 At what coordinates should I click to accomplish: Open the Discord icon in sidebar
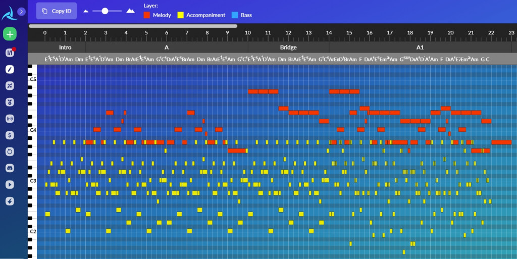point(10,168)
